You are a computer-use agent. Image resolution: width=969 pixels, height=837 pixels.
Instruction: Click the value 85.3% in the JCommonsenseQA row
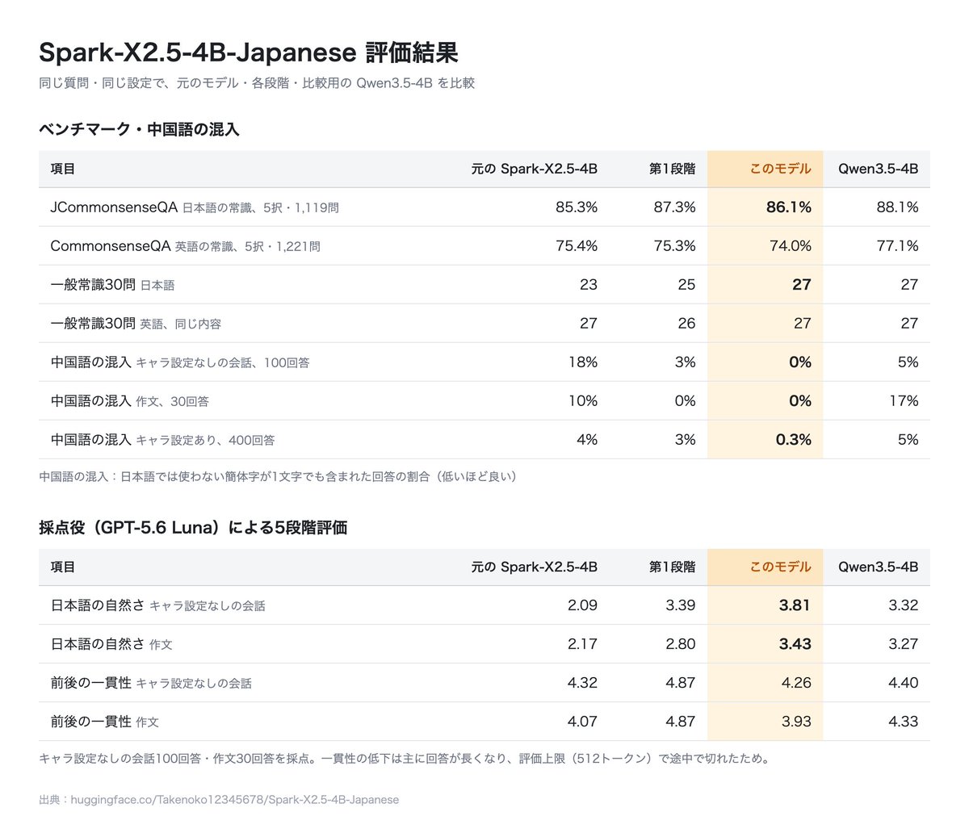pyautogui.click(x=577, y=207)
